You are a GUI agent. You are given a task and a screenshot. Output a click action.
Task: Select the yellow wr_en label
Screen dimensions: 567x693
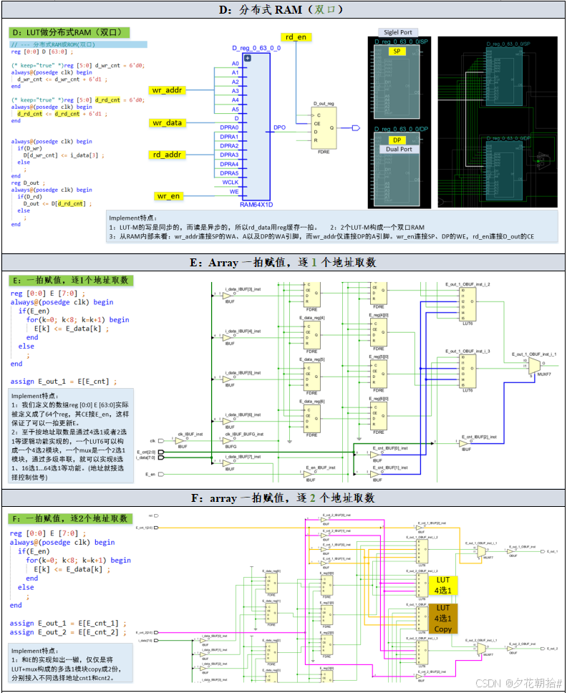pos(168,195)
